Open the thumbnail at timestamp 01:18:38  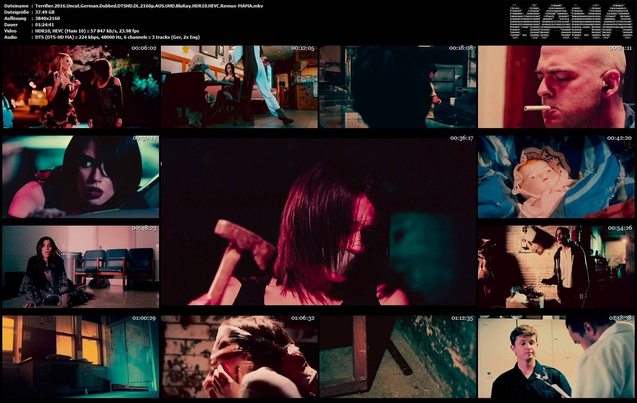[x=556, y=357]
